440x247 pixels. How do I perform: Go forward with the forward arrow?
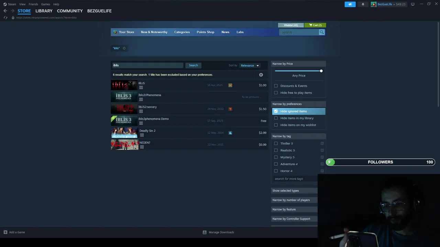12,11
